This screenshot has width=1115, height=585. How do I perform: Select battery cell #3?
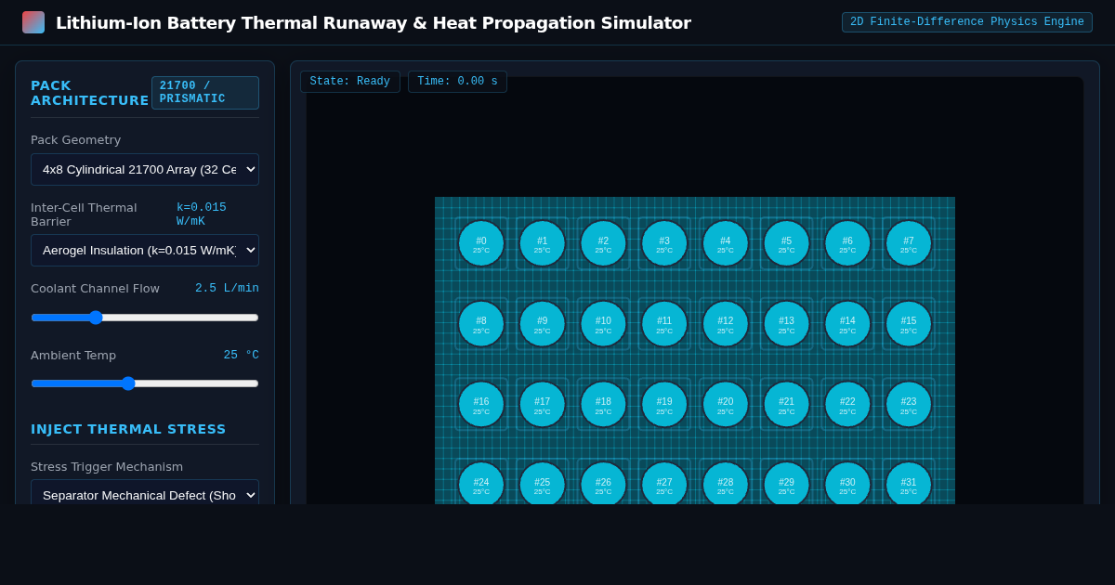click(664, 243)
